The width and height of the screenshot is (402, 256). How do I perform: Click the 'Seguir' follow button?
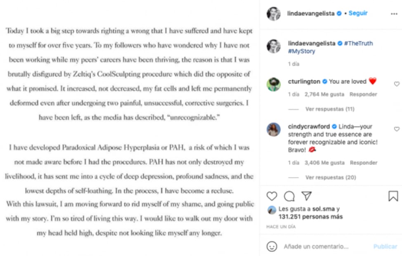click(358, 13)
